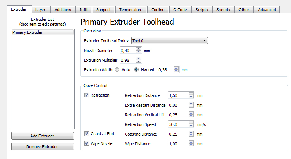Image resolution: width=291 pixels, height=159 pixels.
Task: Select Auto extrusion width radio button
Action: click(x=117, y=69)
